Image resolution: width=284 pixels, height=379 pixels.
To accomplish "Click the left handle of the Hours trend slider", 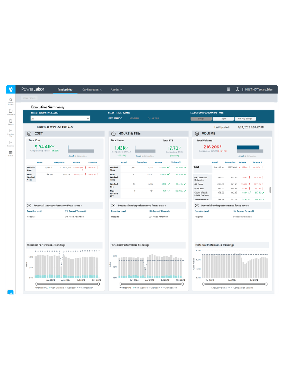I will (120, 284).
